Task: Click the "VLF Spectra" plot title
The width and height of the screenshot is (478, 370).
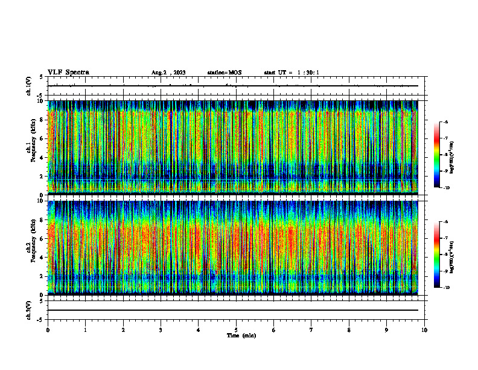Action: [69, 73]
